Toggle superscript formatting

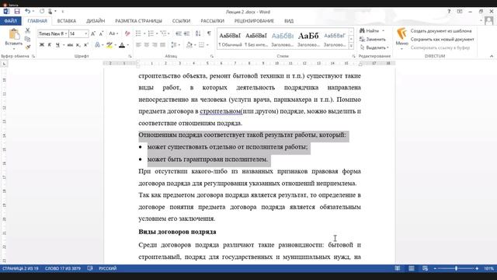pos(86,45)
